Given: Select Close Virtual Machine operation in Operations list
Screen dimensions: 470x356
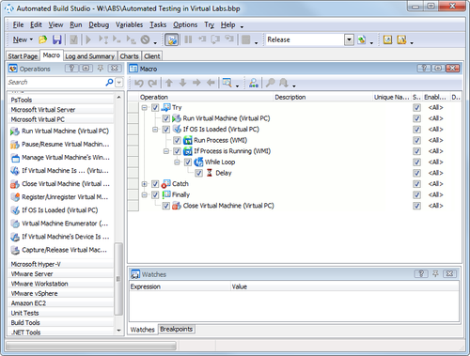Looking at the screenshot, I should [60, 184].
